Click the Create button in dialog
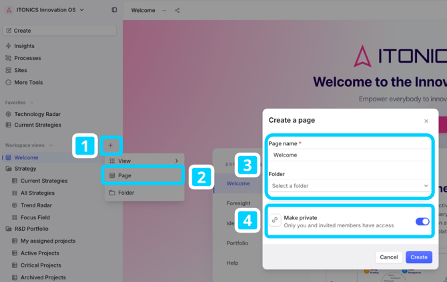The width and height of the screenshot is (447, 282). pos(419,257)
